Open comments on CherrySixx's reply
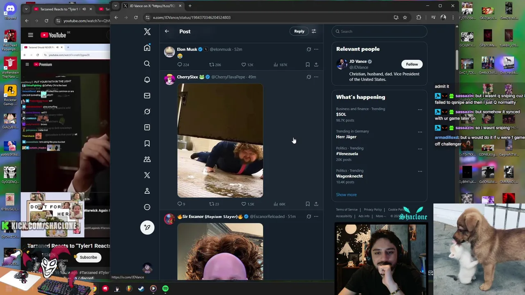The height and width of the screenshot is (295, 525). pyautogui.click(x=181, y=204)
